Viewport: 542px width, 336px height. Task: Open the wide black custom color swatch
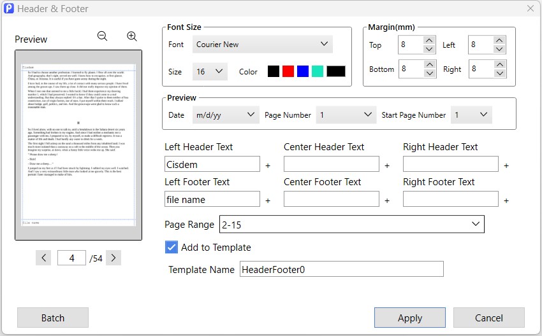tap(336, 71)
